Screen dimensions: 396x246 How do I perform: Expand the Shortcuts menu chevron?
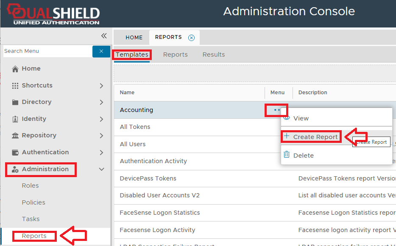101,86
